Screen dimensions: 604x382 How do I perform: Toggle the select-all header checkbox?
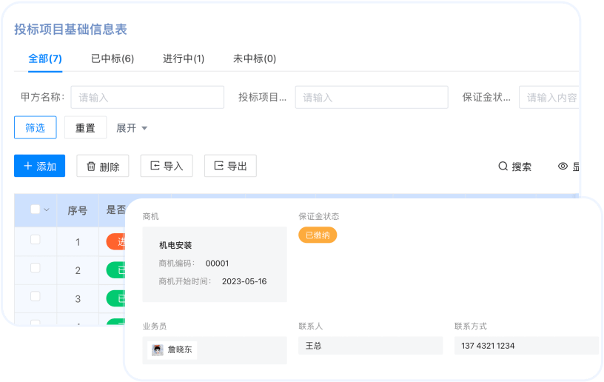click(35, 210)
